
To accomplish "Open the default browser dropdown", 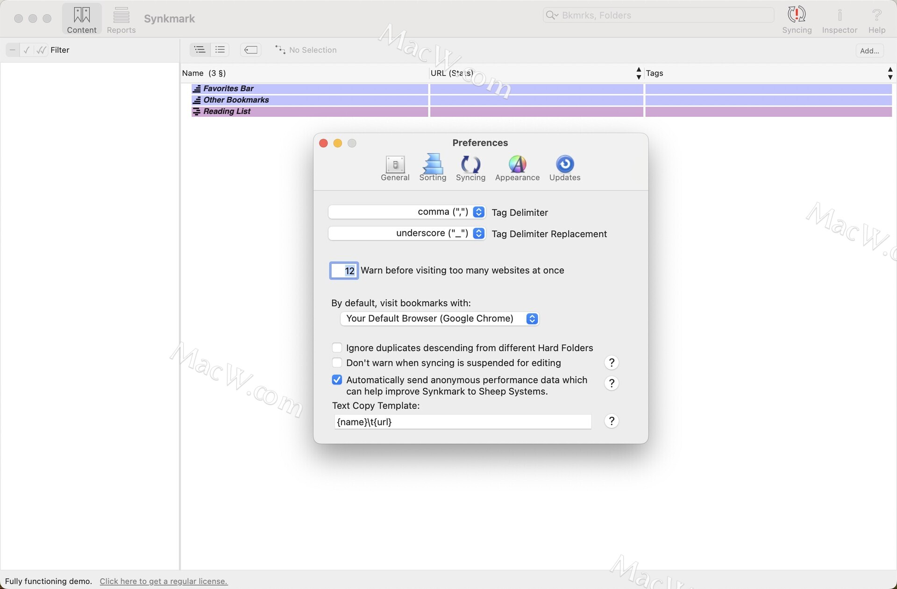I will click(x=440, y=319).
